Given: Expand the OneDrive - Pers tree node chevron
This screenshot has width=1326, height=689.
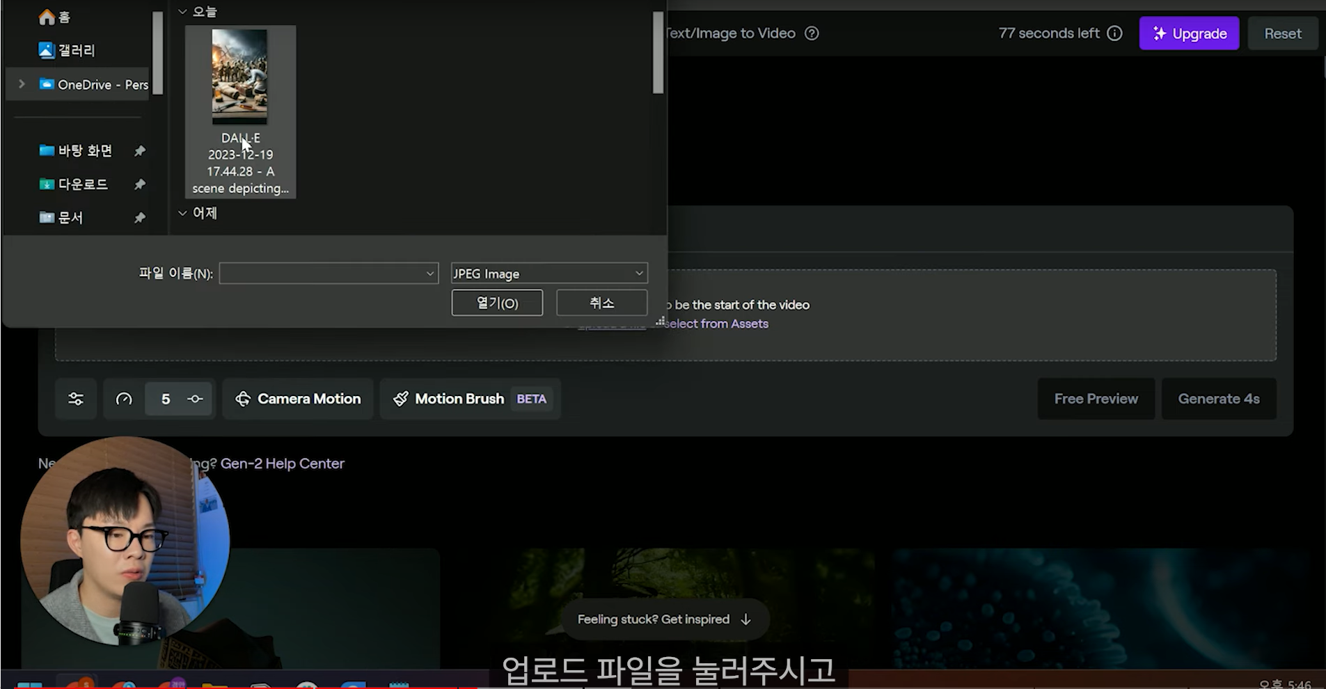Looking at the screenshot, I should click(22, 84).
